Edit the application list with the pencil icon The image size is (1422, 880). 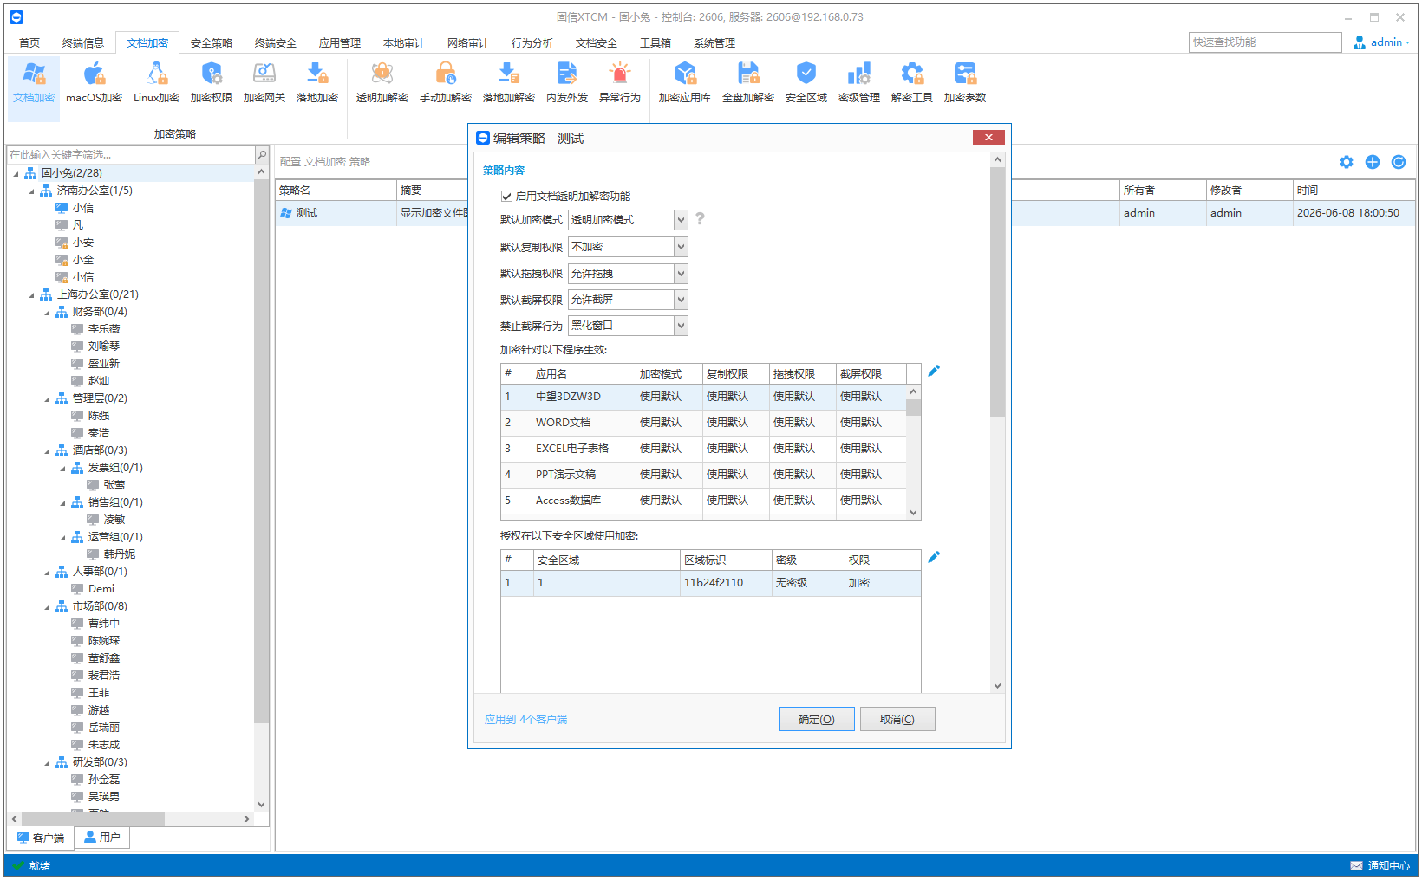934,371
